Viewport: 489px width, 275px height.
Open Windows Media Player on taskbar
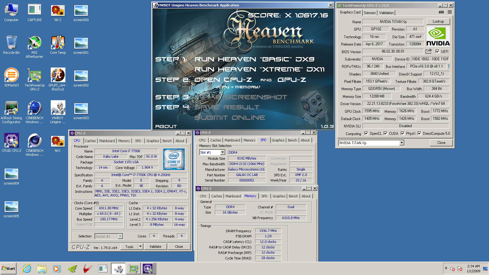coord(57,269)
